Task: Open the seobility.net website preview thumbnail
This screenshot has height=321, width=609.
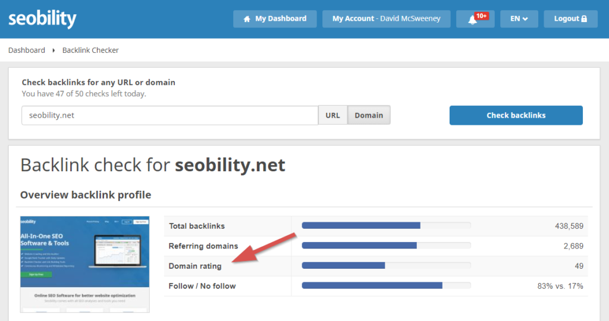Action: tap(84, 265)
